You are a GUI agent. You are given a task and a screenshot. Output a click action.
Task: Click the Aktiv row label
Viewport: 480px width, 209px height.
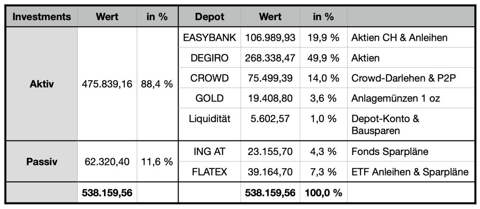point(42,85)
